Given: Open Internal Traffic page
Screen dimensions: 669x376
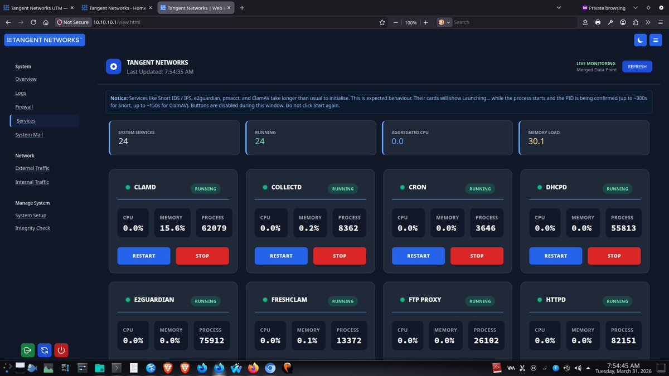Looking at the screenshot, I should point(32,182).
